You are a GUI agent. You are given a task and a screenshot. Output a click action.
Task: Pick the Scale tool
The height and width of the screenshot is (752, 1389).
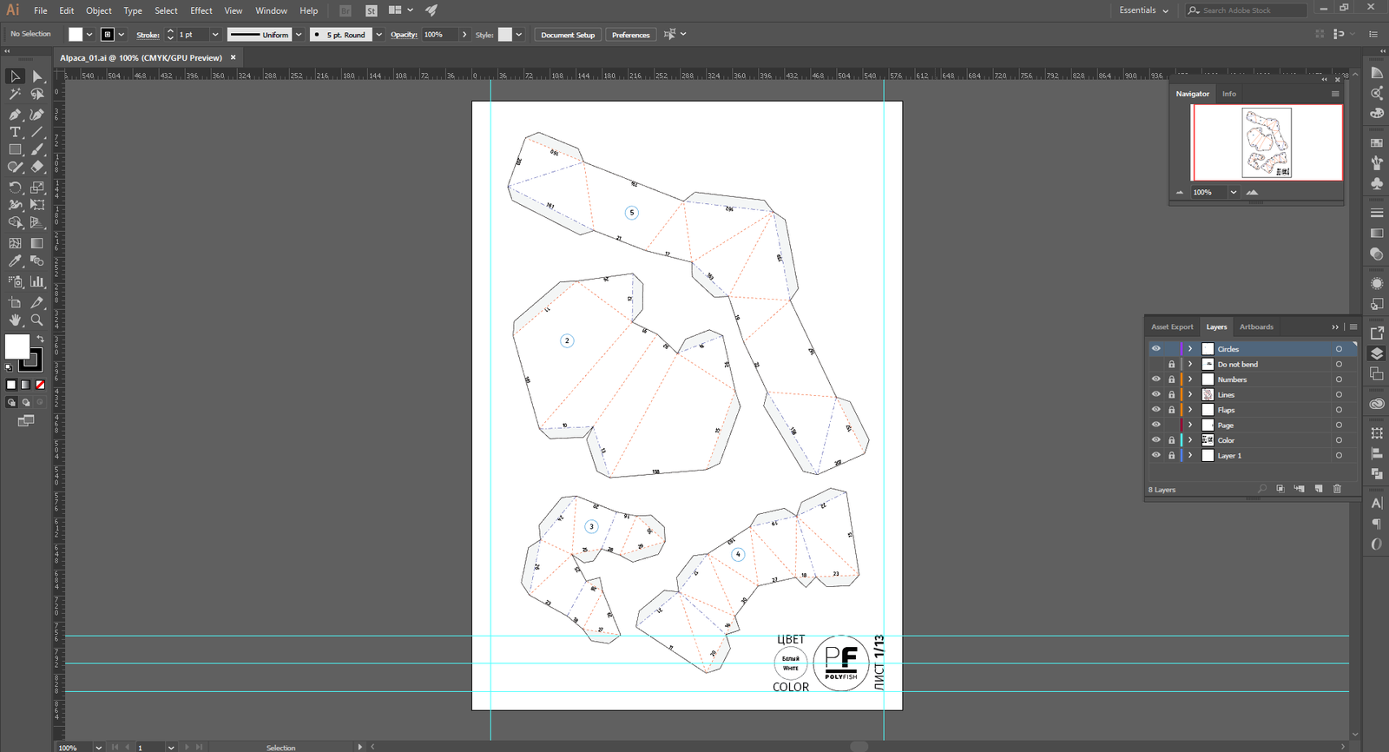[37, 188]
